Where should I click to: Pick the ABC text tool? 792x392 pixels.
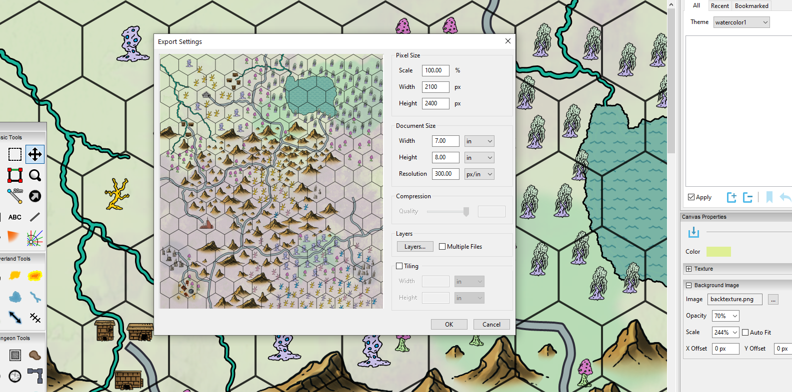15,217
